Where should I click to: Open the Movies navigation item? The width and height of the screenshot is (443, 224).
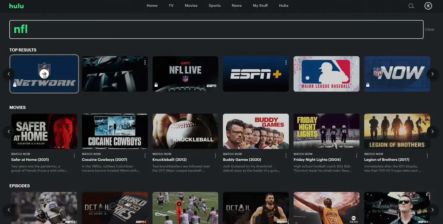[191, 6]
